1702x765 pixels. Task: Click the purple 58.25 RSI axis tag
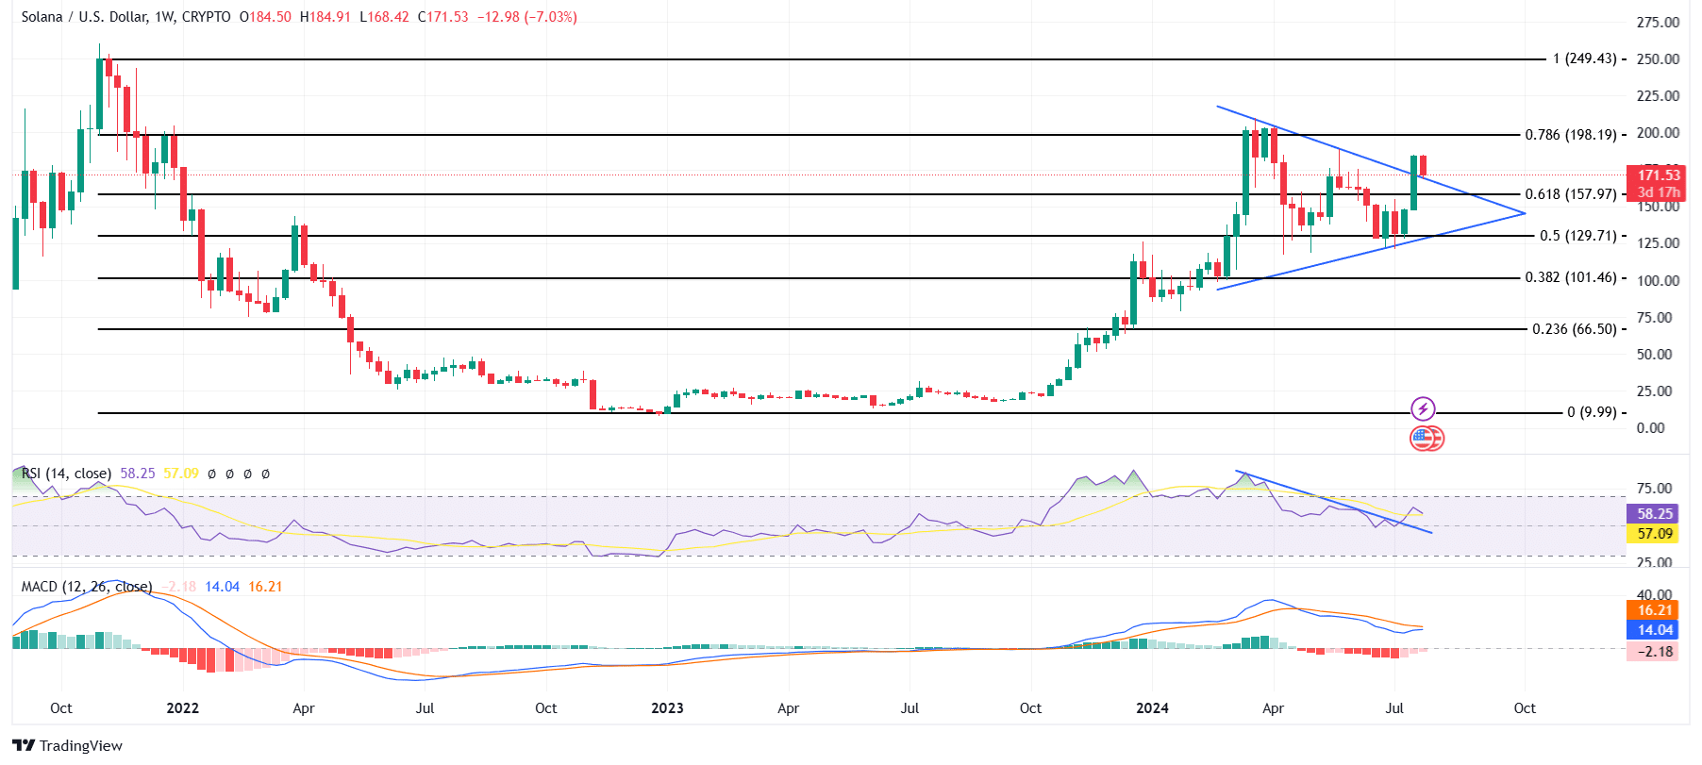[1652, 514]
